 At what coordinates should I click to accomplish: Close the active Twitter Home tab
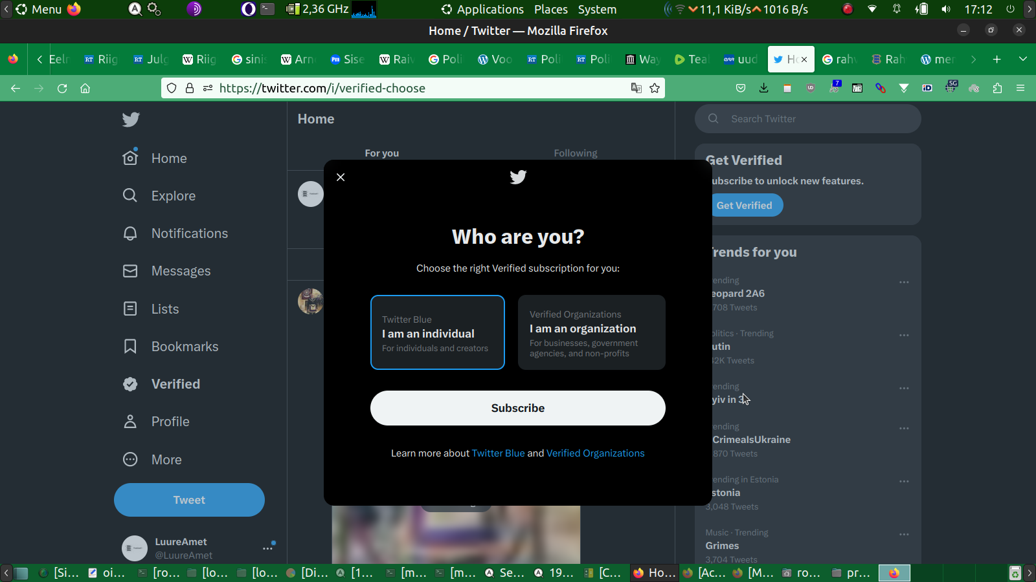click(x=804, y=59)
